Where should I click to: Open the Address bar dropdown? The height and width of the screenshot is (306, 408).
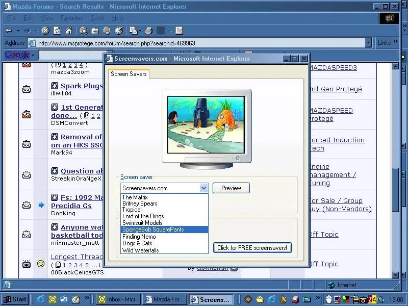(x=368, y=42)
